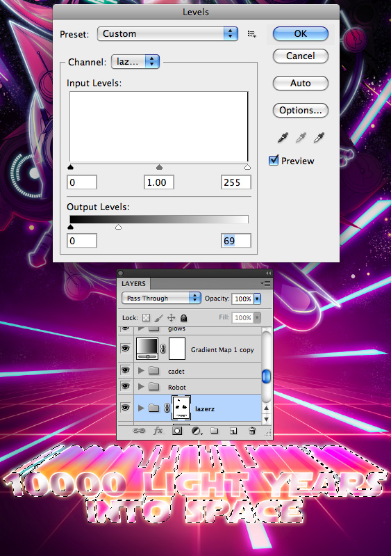Click the delete layer trash icon
The height and width of the screenshot is (556, 391).
[252, 431]
